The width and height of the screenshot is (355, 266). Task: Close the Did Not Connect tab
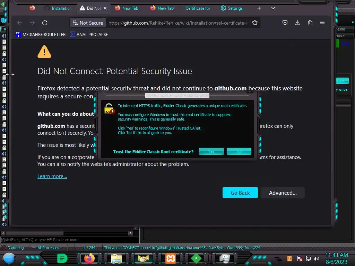point(105,8)
